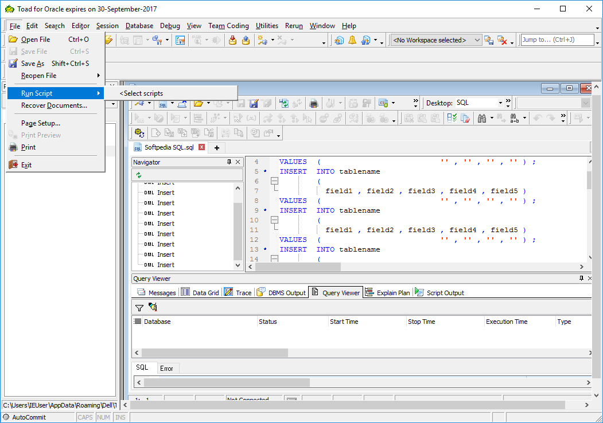The image size is (603, 423).
Task: Open the workspace selection dropdown
Action: pyautogui.click(x=477, y=40)
